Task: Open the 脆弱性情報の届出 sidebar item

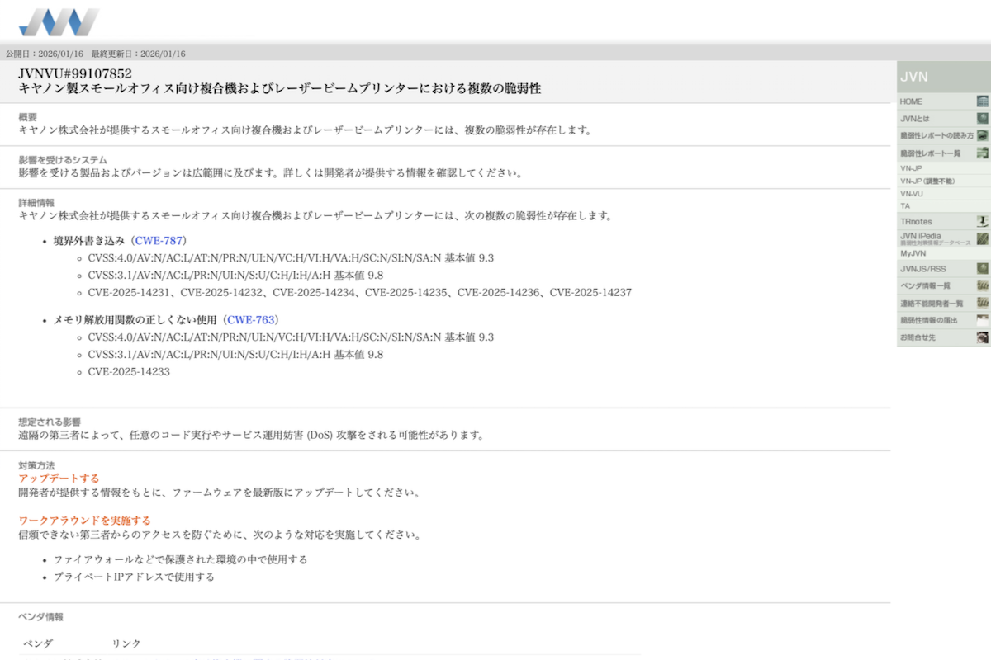Action: tap(944, 320)
